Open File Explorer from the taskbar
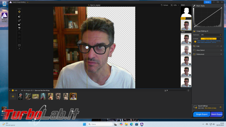226x127 pixels. click(126, 124)
